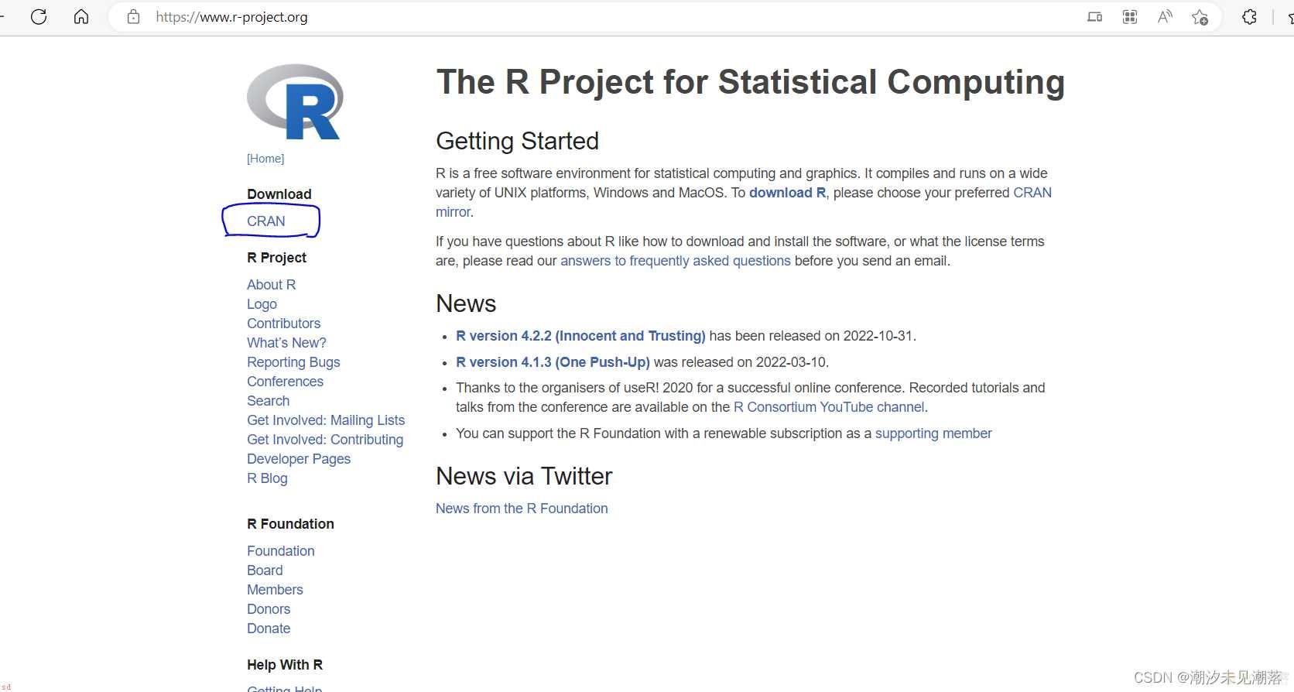Reload the page with the refresh icon
Viewport: 1294px width, 692px height.
click(x=39, y=16)
